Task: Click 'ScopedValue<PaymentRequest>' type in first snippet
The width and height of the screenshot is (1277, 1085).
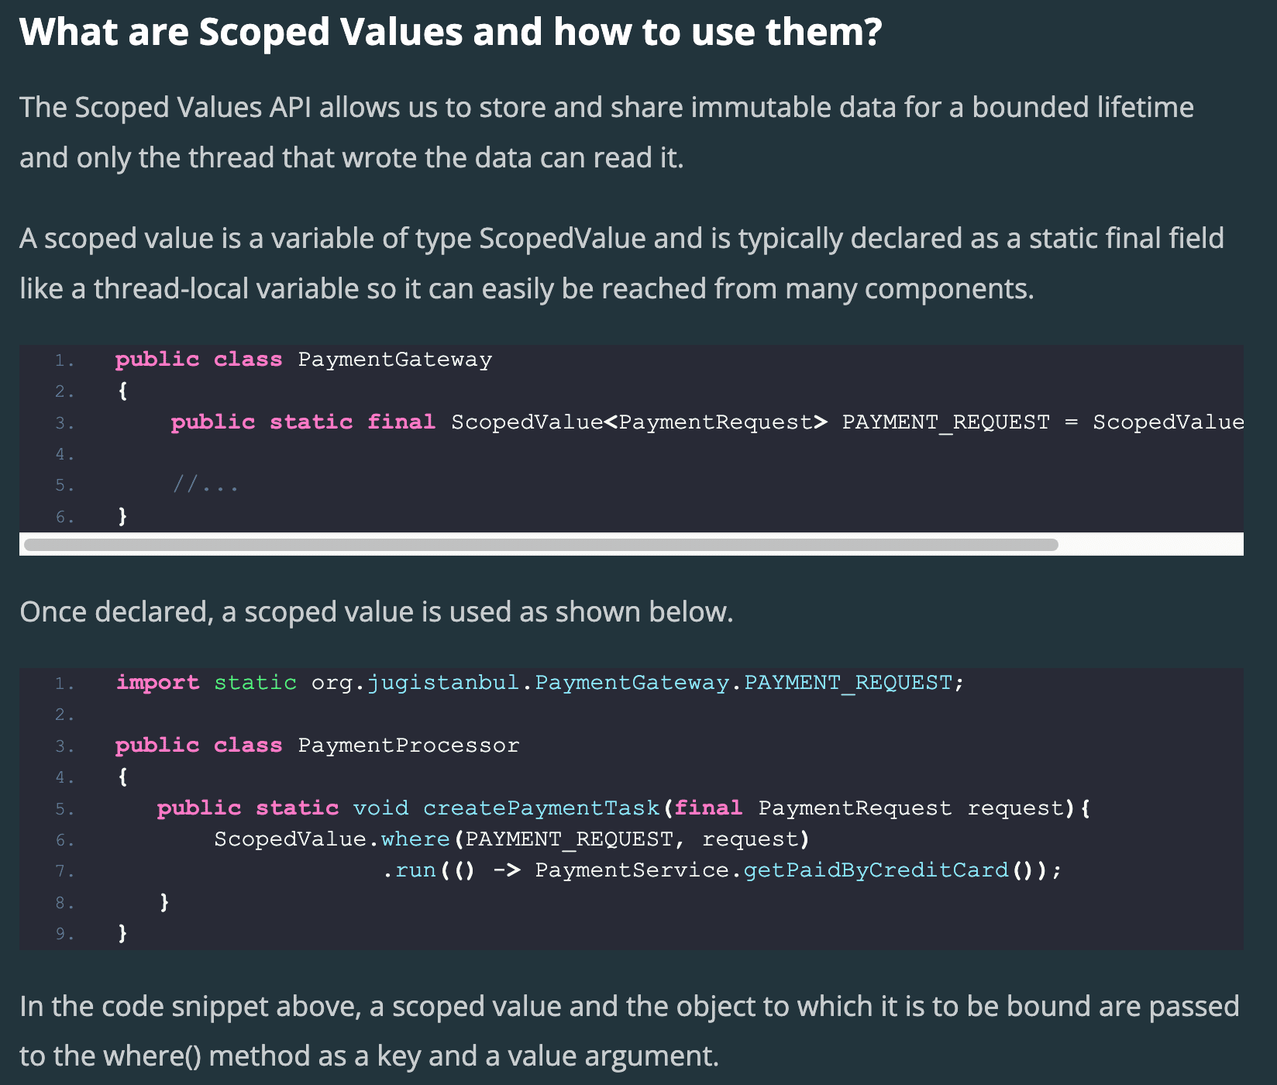Action: (x=639, y=422)
